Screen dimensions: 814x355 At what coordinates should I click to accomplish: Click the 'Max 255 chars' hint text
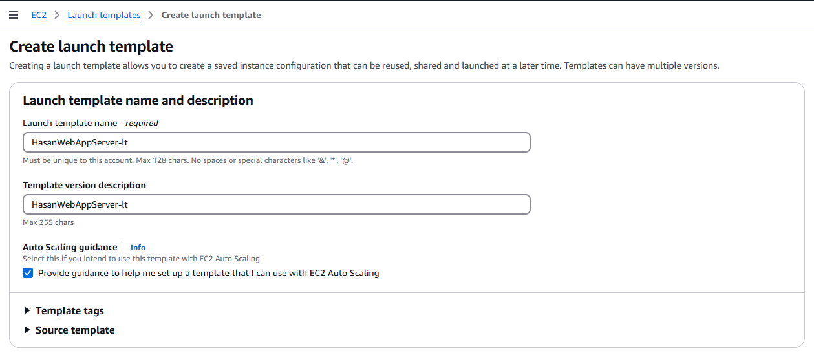tap(48, 222)
